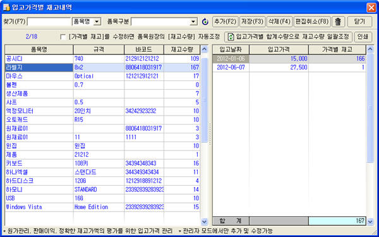Image resolution: width=379 pixels, height=237 pixels.
Task: Select the 하나엑셀 row
Action: 102,172
